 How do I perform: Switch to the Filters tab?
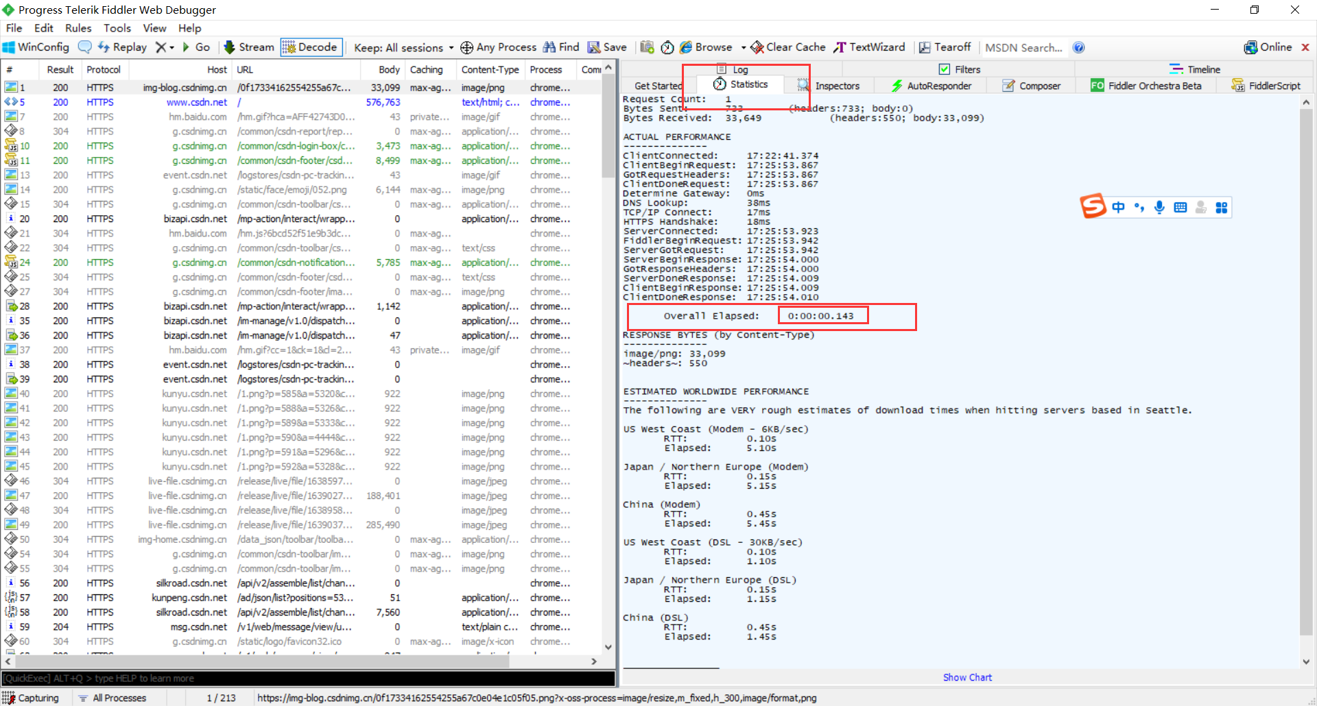[x=960, y=69]
